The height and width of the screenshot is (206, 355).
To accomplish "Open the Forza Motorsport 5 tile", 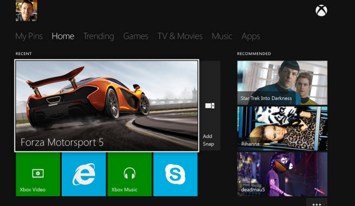I will (x=107, y=105).
